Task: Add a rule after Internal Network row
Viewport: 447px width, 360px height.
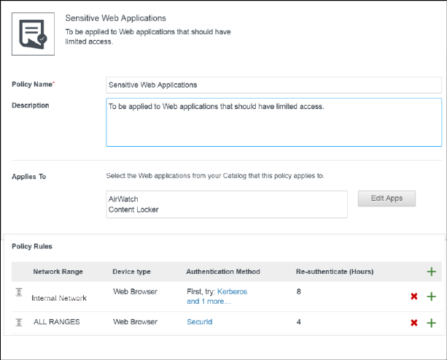Action: (x=431, y=296)
